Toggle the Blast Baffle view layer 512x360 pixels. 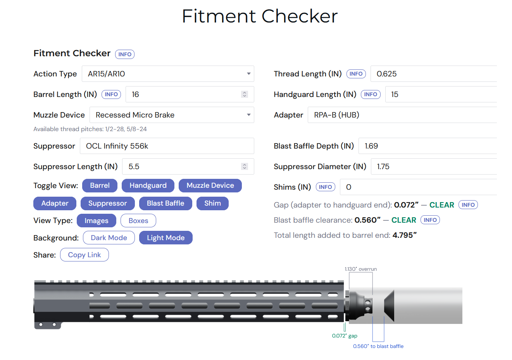coord(165,203)
